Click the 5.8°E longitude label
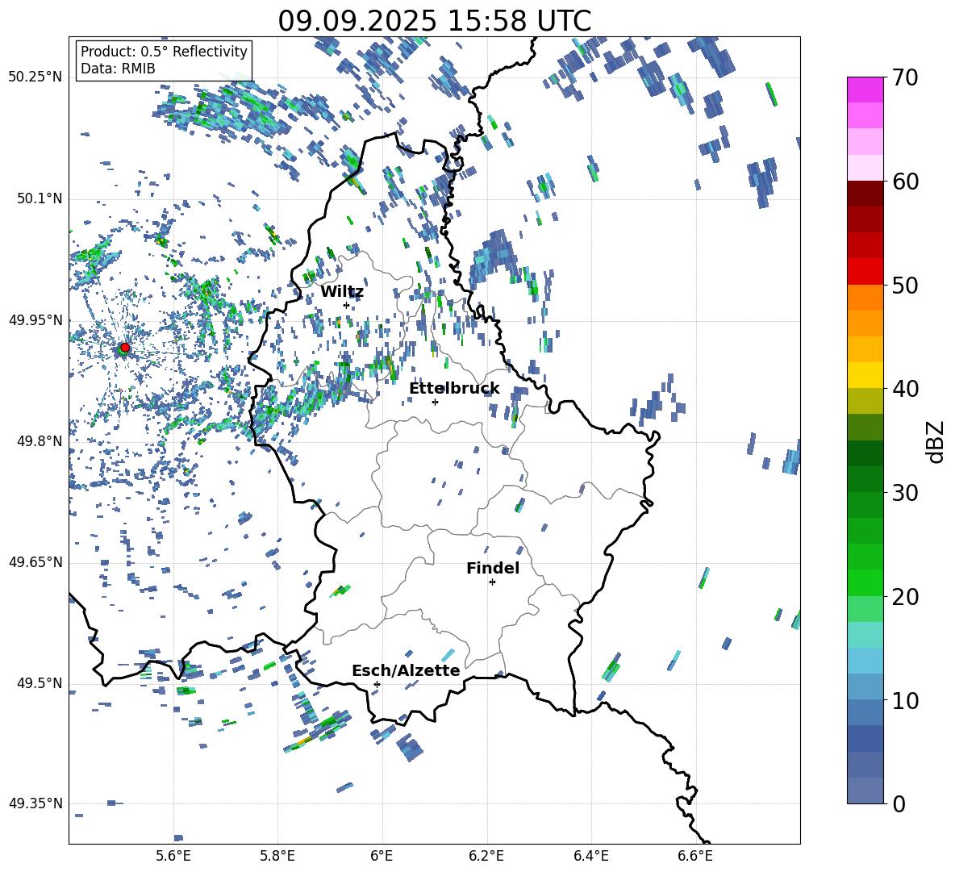The height and width of the screenshot is (872, 955). pos(277,856)
